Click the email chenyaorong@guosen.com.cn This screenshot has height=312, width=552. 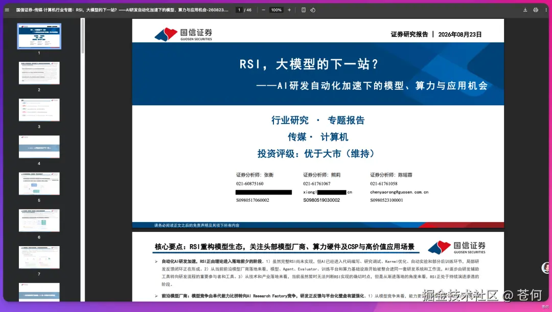pyautogui.click(x=399, y=192)
